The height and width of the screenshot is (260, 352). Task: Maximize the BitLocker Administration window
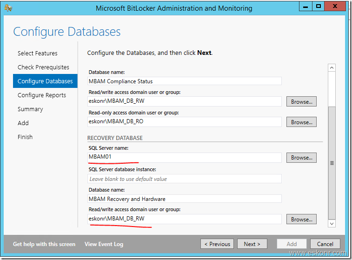pos(318,7)
